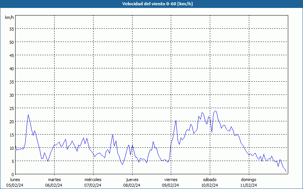Click the 'lunes' day label

(x=15, y=180)
